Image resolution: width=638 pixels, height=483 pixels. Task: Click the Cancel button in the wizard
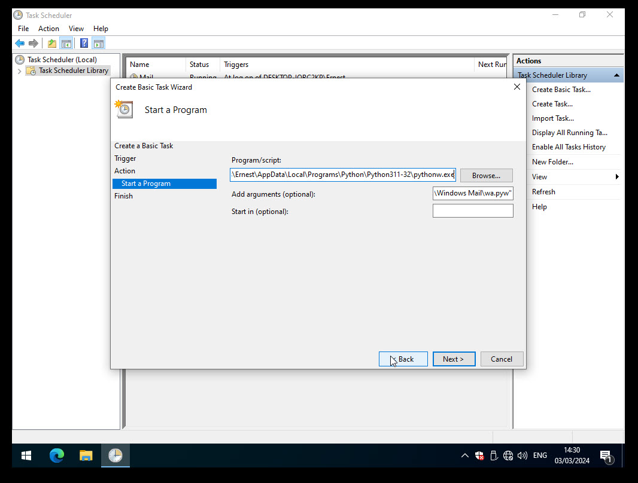502,359
